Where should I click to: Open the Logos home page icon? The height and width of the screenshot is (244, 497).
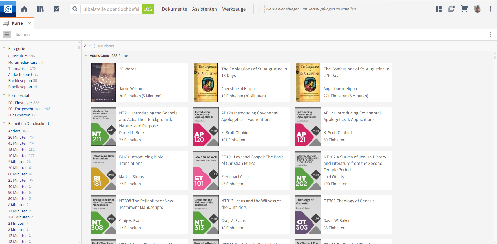pos(24,9)
